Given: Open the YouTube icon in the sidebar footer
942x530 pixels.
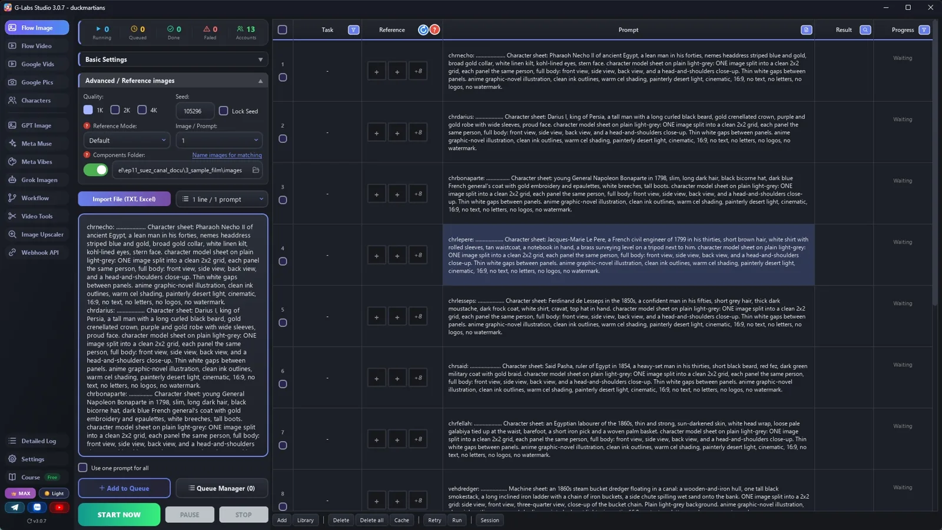Looking at the screenshot, I should (59, 507).
